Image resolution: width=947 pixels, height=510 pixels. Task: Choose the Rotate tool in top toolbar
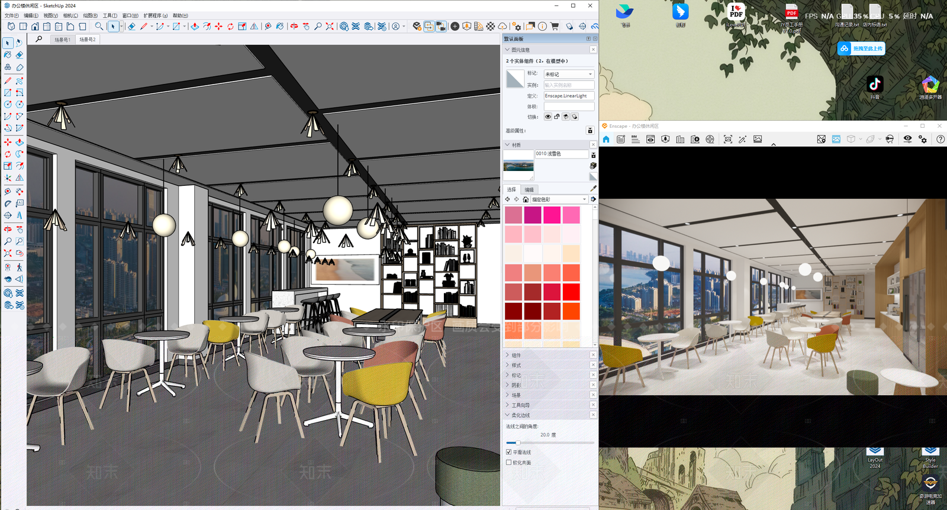(230, 27)
